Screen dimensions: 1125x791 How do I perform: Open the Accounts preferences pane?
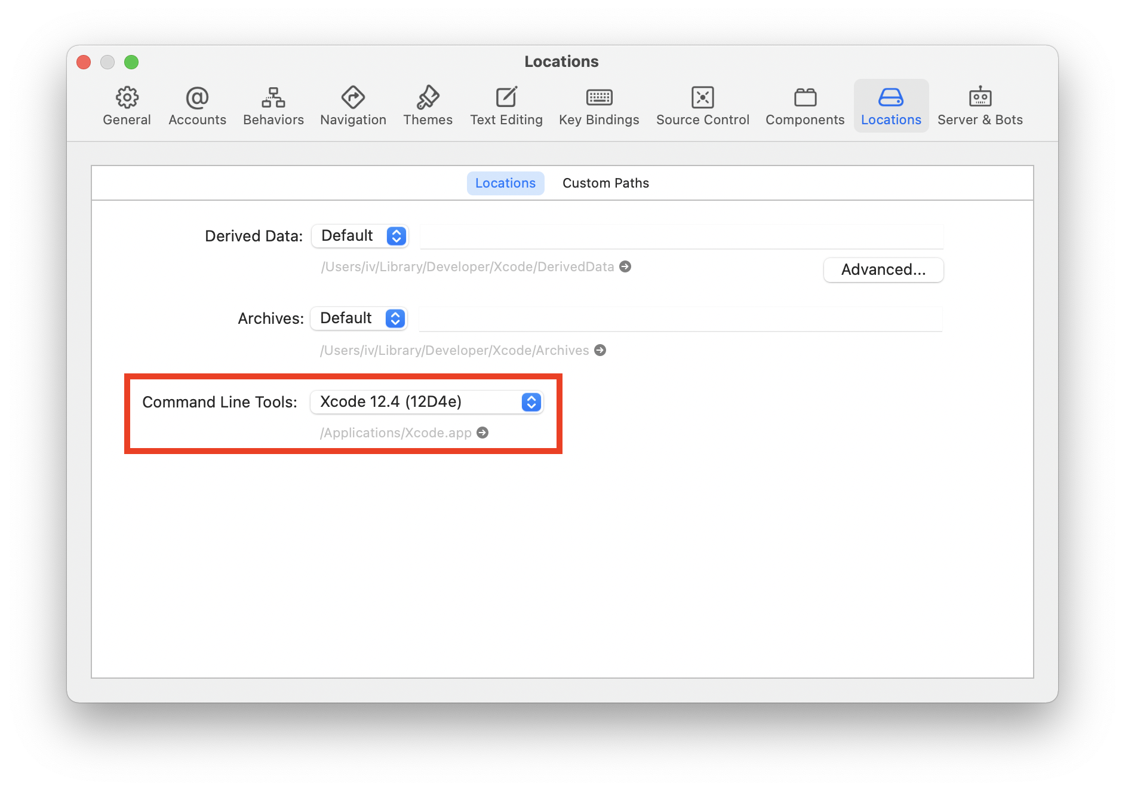(197, 106)
